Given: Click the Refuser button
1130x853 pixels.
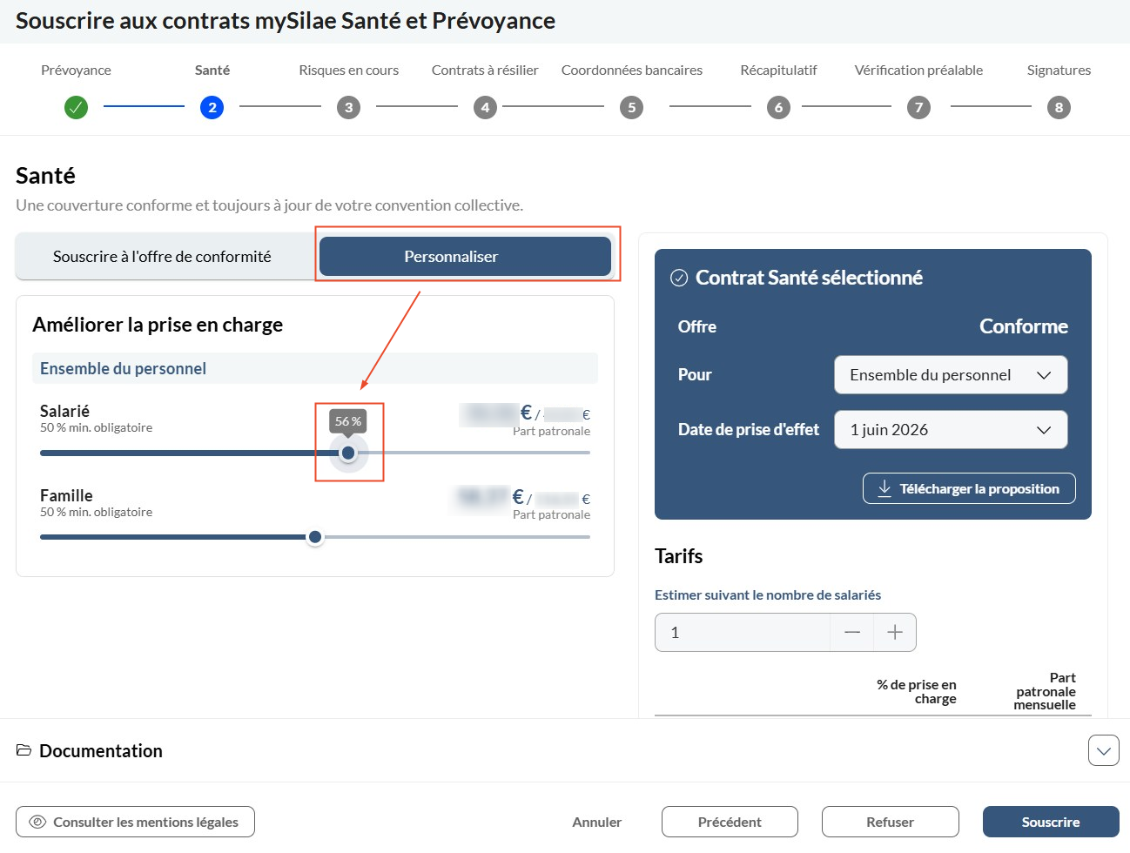Looking at the screenshot, I should pyautogui.click(x=890, y=822).
